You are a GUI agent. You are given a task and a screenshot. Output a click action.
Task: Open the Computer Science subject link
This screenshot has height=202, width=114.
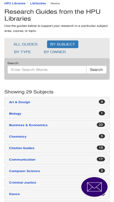click(x=25, y=171)
